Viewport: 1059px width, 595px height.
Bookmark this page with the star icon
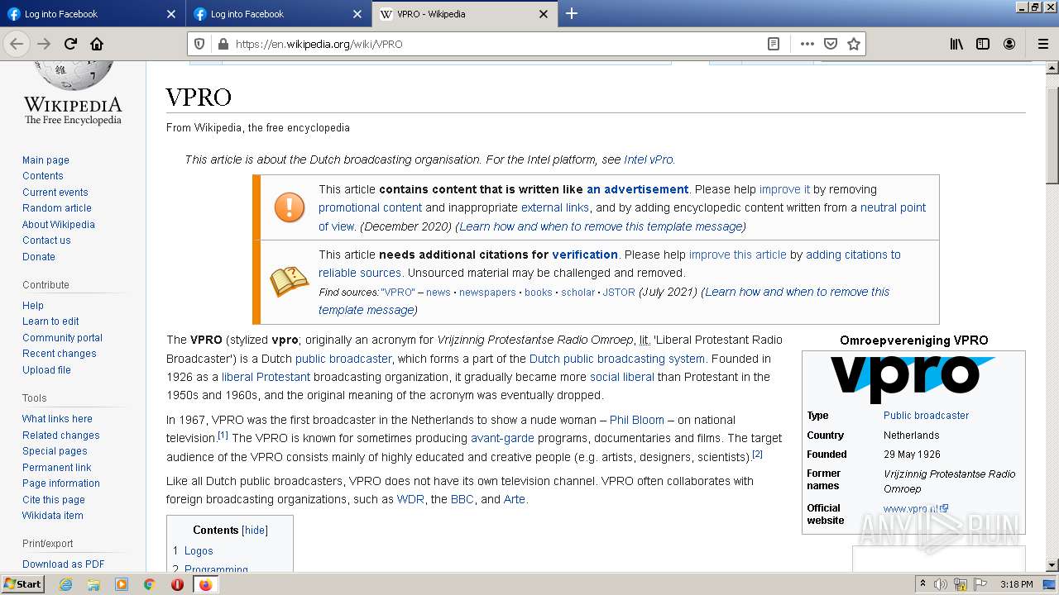pyautogui.click(x=854, y=44)
